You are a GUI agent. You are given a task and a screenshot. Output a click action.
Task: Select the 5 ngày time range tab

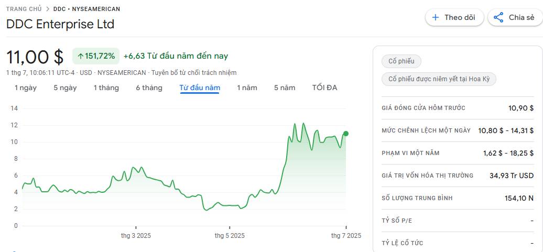[65, 88]
